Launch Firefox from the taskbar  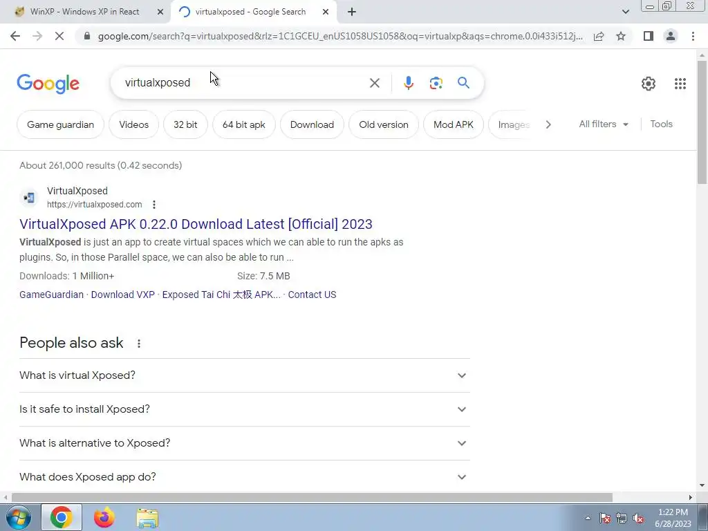click(104, 517)
